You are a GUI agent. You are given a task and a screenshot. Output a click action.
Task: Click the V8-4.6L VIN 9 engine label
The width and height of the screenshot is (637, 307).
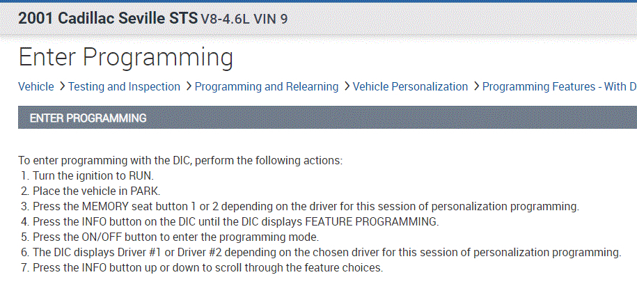(244, 19)
